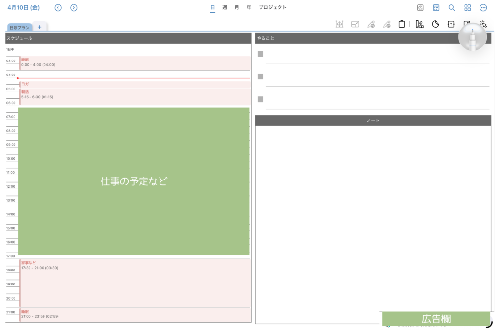Open the calendar icon in top bar
Viewport: 495px width, 330px height.
click(x=436, y=7)
